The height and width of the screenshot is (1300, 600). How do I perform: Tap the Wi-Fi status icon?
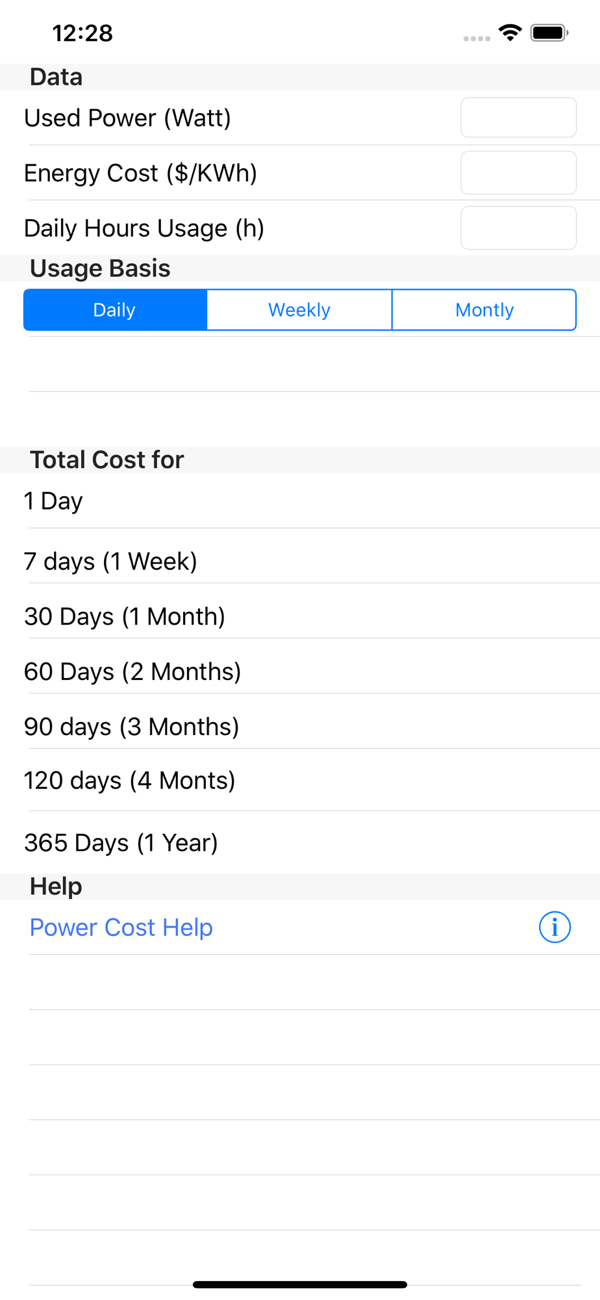pyautogui.click(x=510, y=32)
